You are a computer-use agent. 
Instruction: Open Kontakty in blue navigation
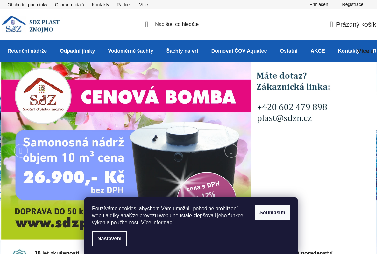[x=347, y=51]
